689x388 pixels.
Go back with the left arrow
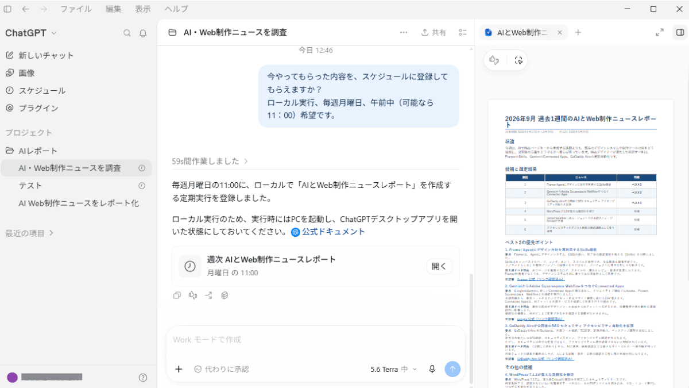coord(26,9)
